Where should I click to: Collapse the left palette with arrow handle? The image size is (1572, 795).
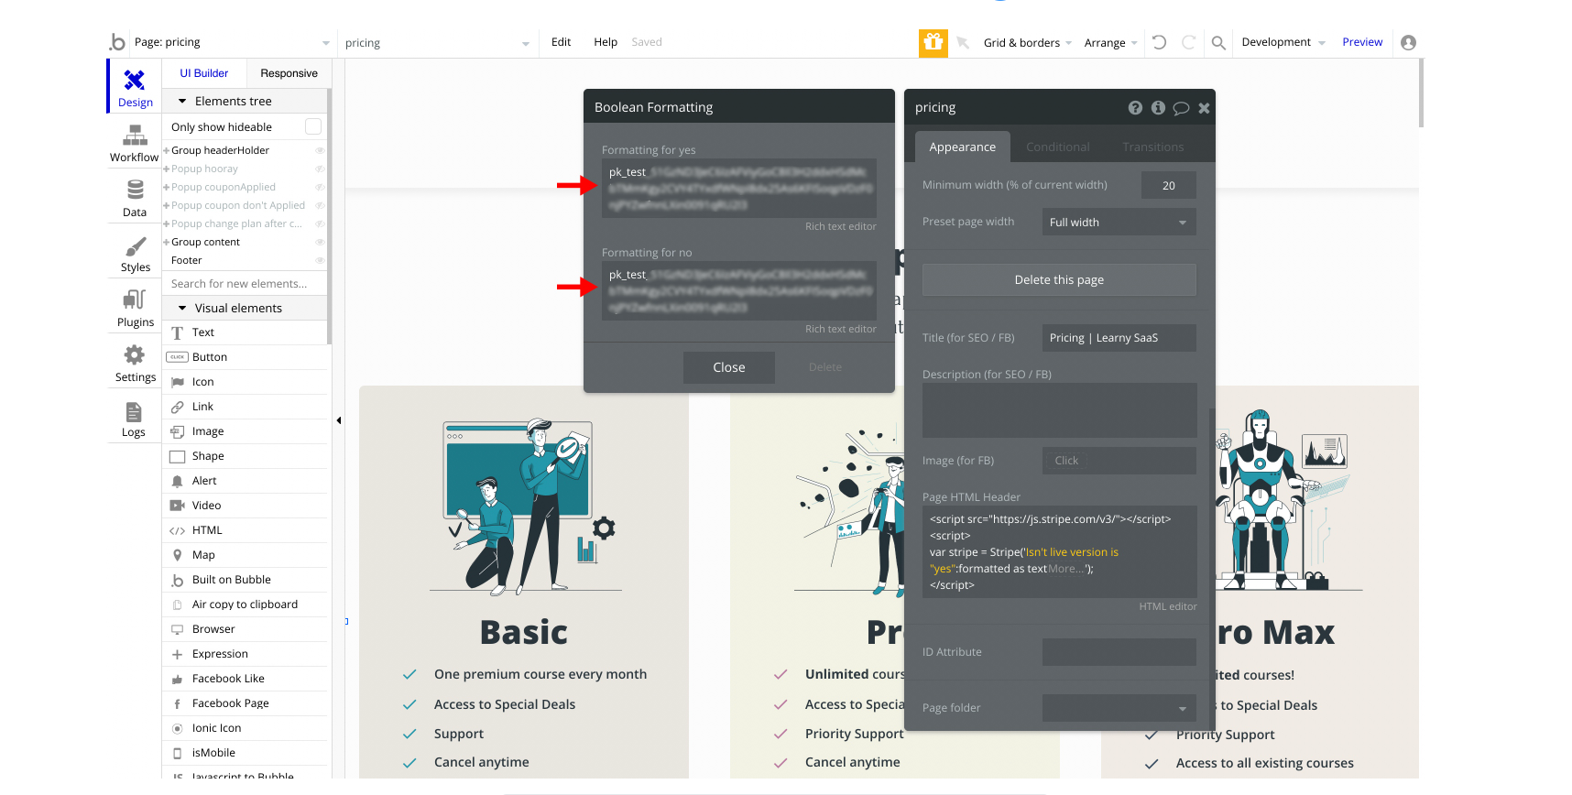[x=339, y=420]
